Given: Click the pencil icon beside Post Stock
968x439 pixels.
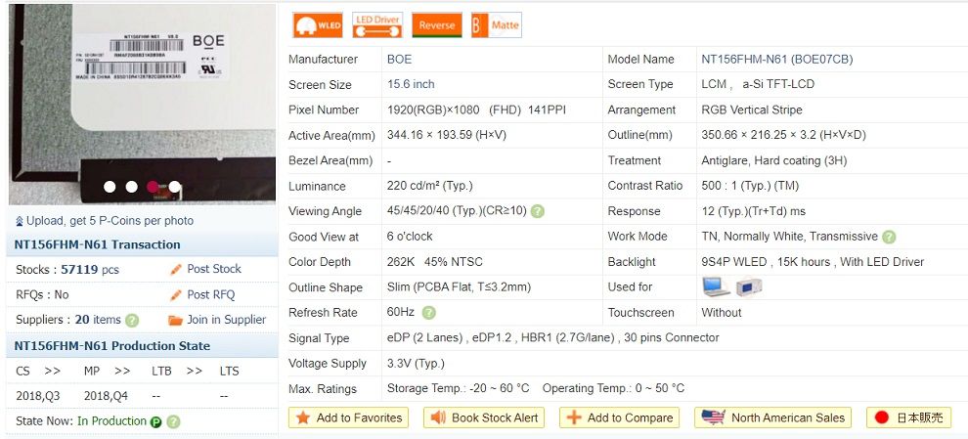Looking at the screenshot, I should pos(176,269).
